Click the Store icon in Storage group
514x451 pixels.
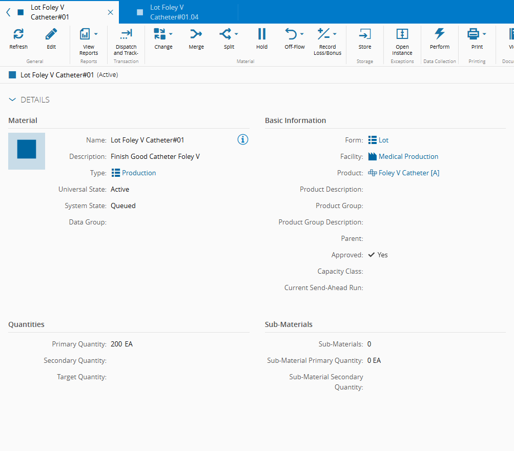(x=365, y=34)
